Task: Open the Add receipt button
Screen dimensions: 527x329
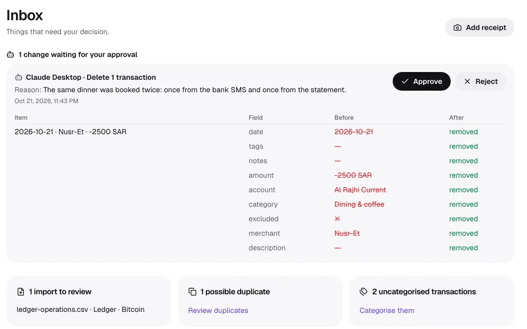Action: click(480, 27)
